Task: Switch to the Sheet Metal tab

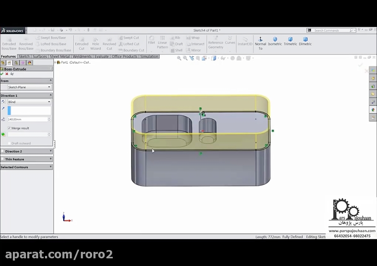Action: point(59,56)
